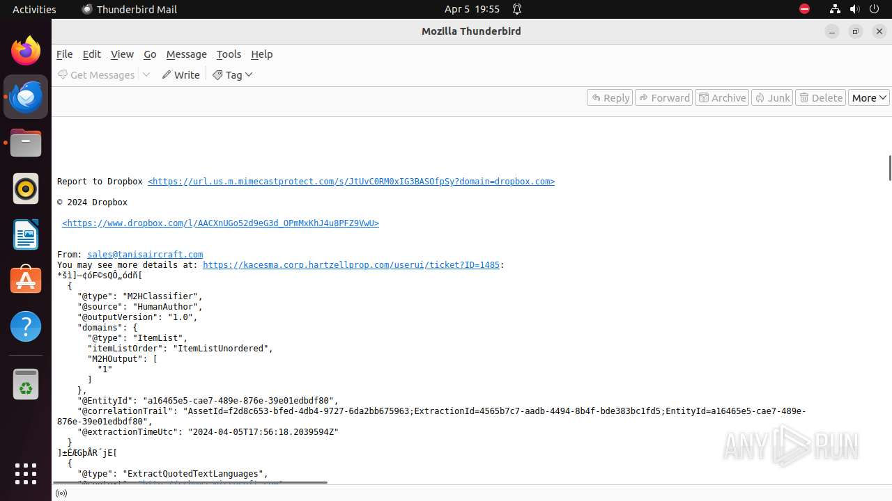Click the "© 2024 Dropbox" text

(92, 202)
